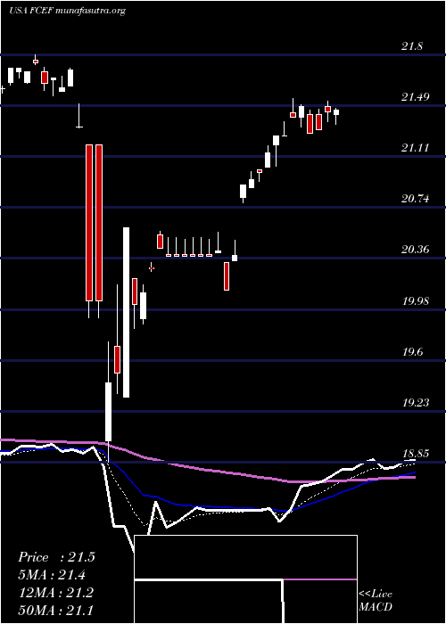Click the 19.23 price axis label

417,402
